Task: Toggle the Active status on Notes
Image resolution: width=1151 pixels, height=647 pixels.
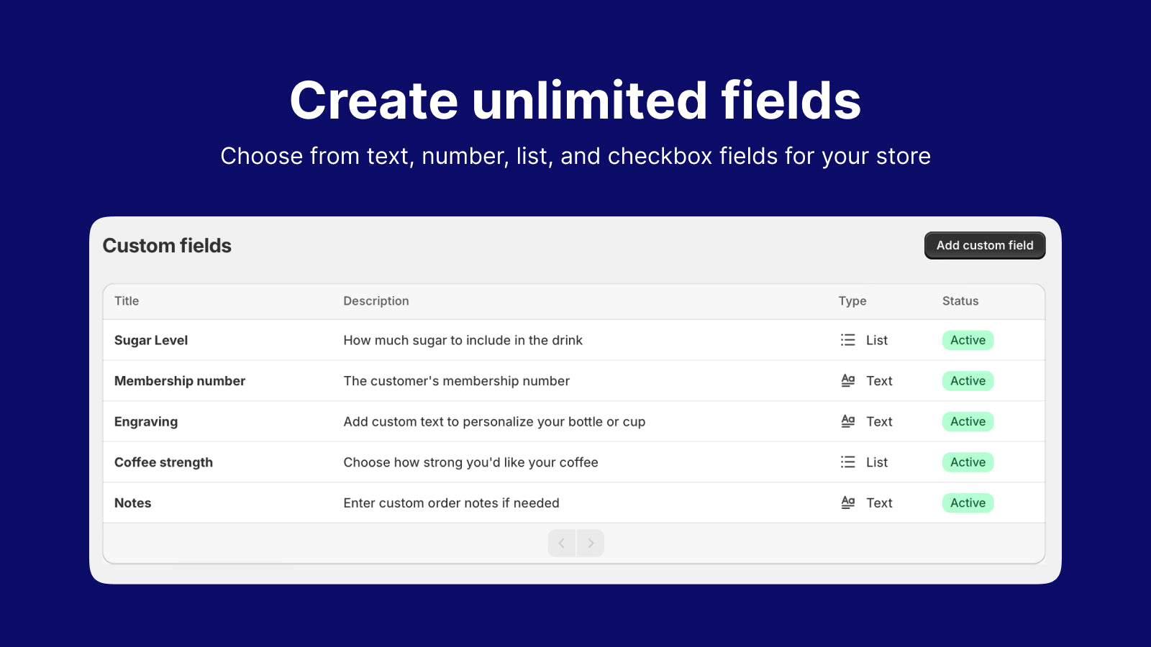Action: tap(967, 502)
